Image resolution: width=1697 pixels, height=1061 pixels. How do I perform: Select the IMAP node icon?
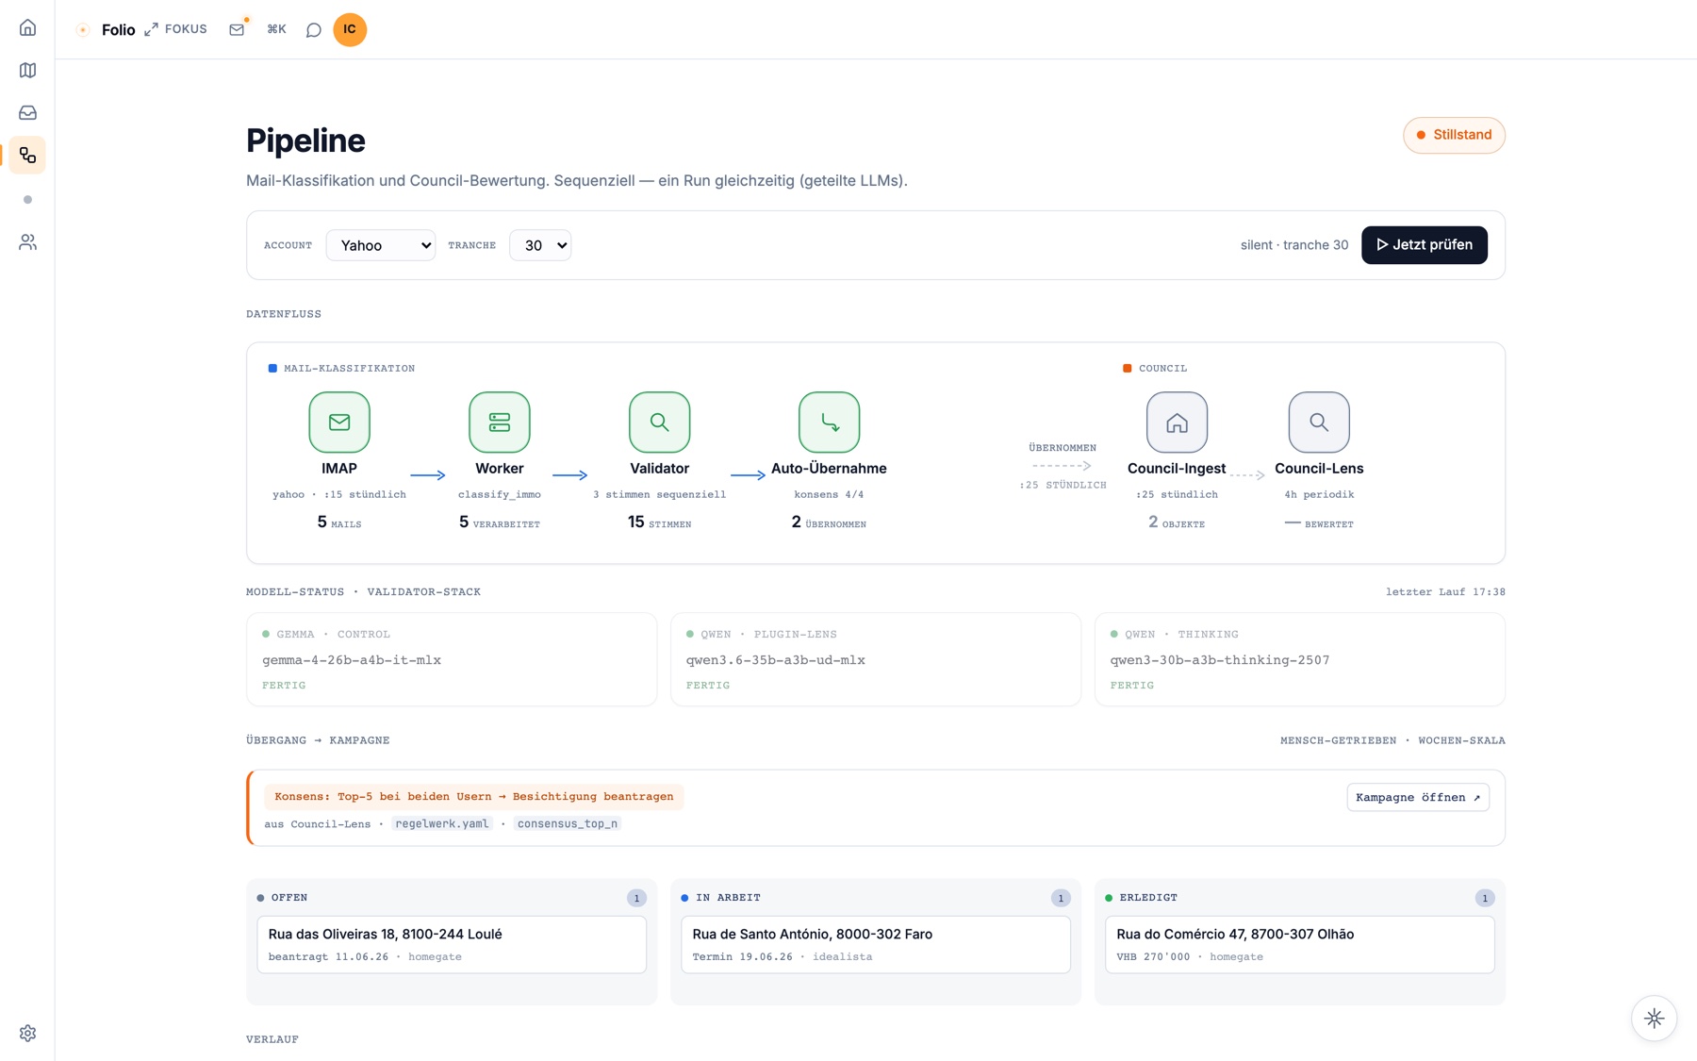339,422
